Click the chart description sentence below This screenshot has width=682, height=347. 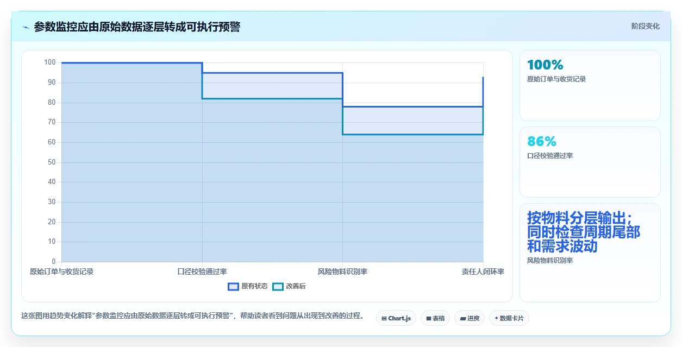pos(193,316)
